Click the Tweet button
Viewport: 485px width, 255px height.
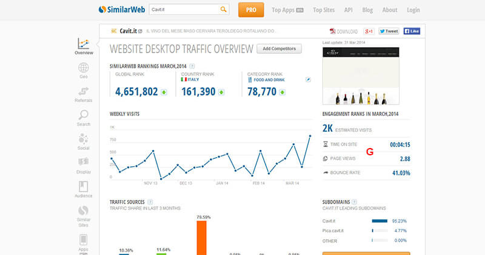tap(389, 31)
